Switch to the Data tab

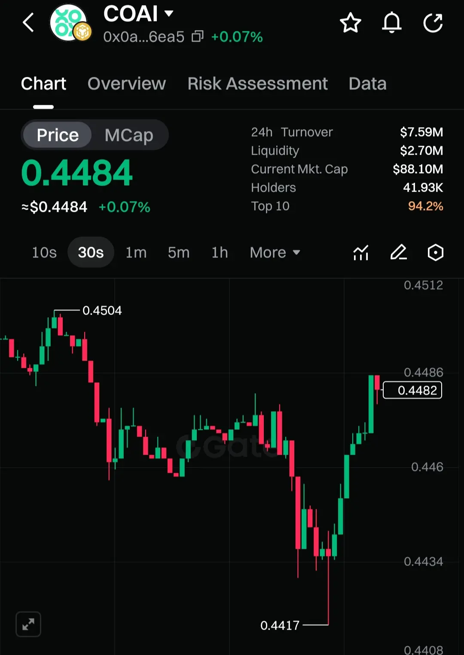coord(368,83)
